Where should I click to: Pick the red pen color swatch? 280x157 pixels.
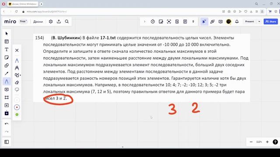(17, 107)
